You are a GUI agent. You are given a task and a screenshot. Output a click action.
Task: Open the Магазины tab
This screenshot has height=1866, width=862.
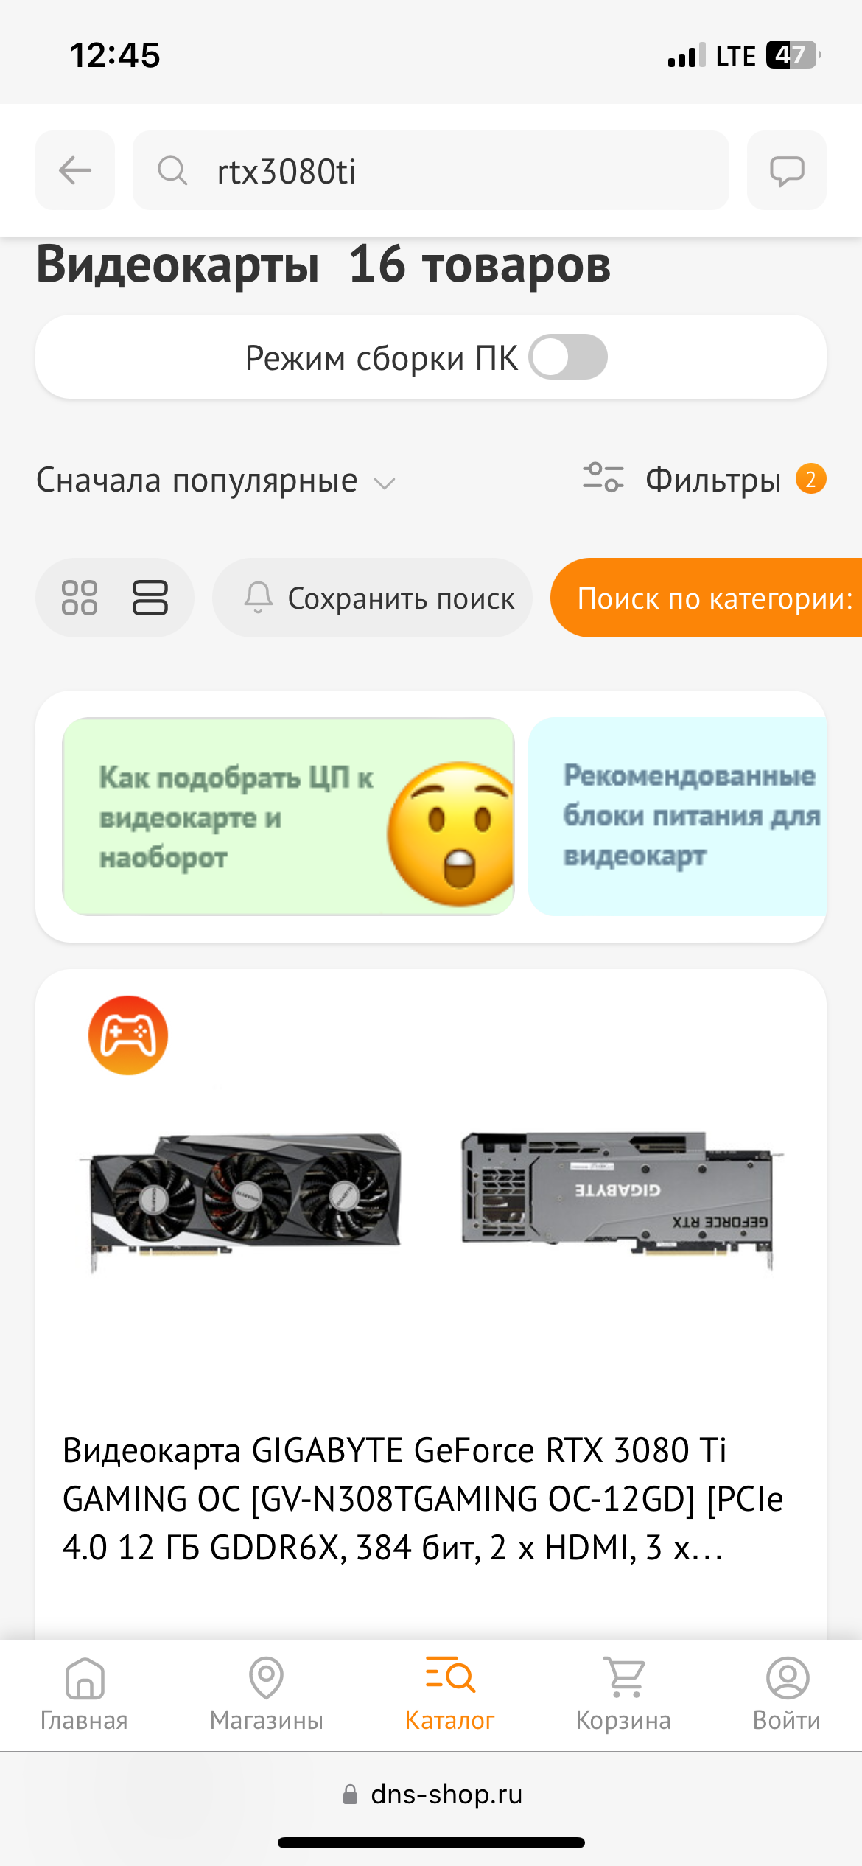click(267, 1694)
